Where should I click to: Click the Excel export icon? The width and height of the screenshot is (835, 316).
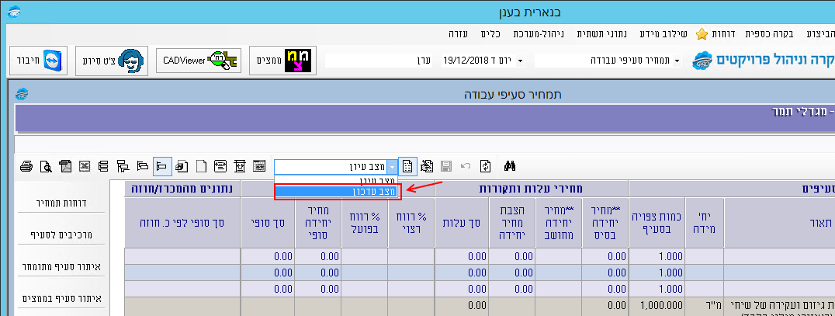click(85, 165)
